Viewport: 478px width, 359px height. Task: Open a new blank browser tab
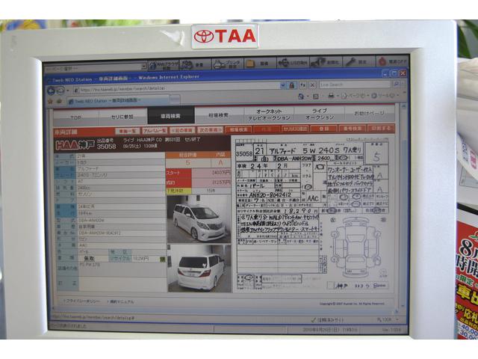click(x=175, y=99)
